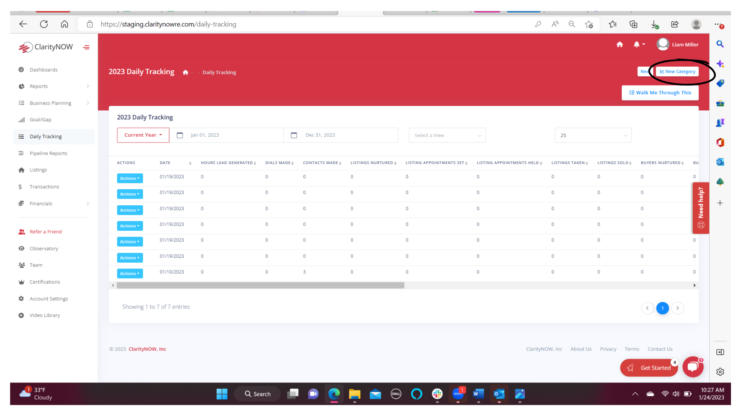Image resolution: width=741 pixels, height=416 pixels.
Task: Open Slack from the taskbar
Action: point(437,394)
